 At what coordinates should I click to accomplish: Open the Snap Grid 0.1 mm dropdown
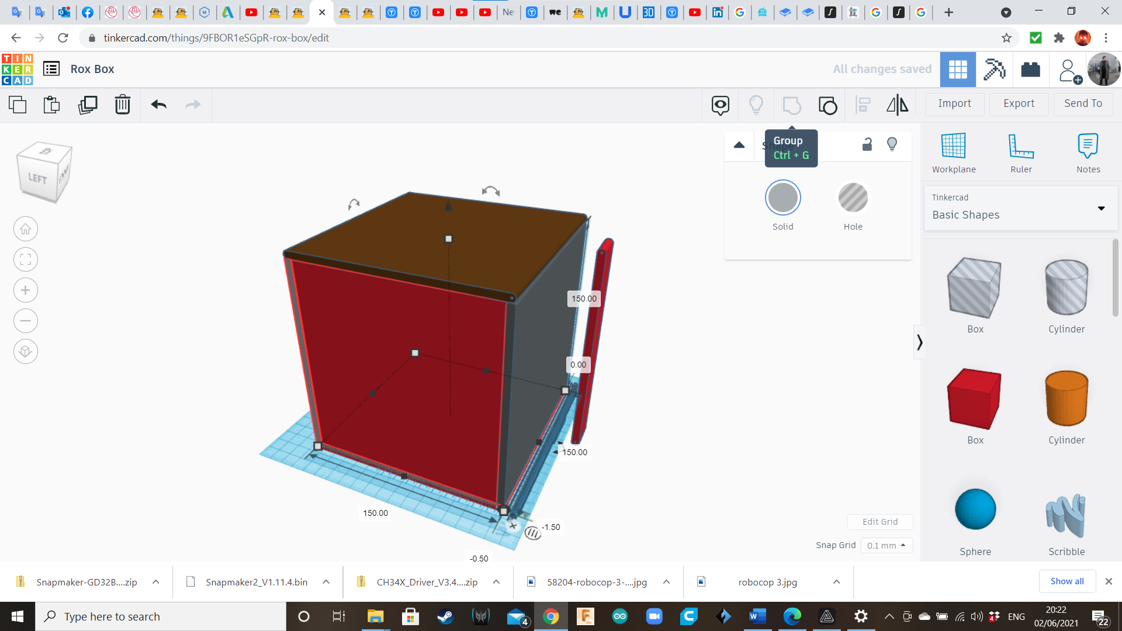coord(886,545)
